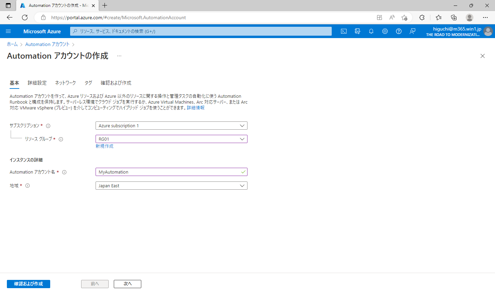Open the Directories and subscriptions filter icon

[x=357, y=31]
